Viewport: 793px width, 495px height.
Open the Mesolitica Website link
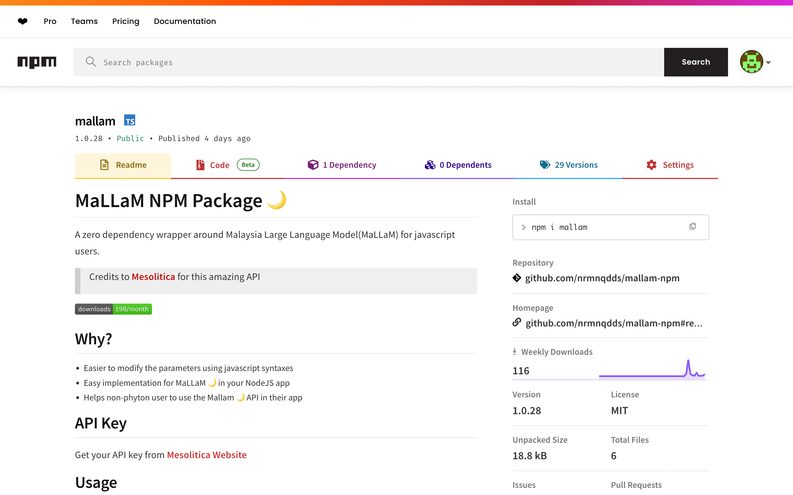pos(207,455)
